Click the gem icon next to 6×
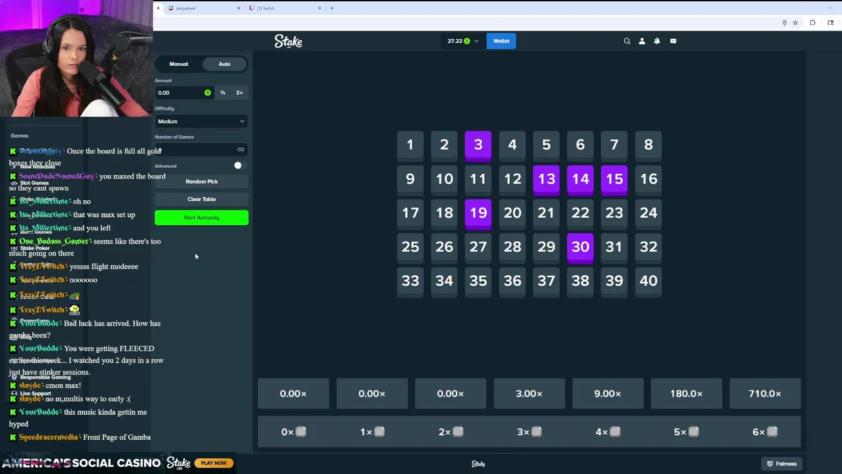The height and width of the screenshot is (474, 842). point(772,432)
